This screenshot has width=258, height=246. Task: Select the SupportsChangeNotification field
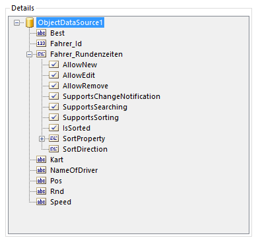112,96
